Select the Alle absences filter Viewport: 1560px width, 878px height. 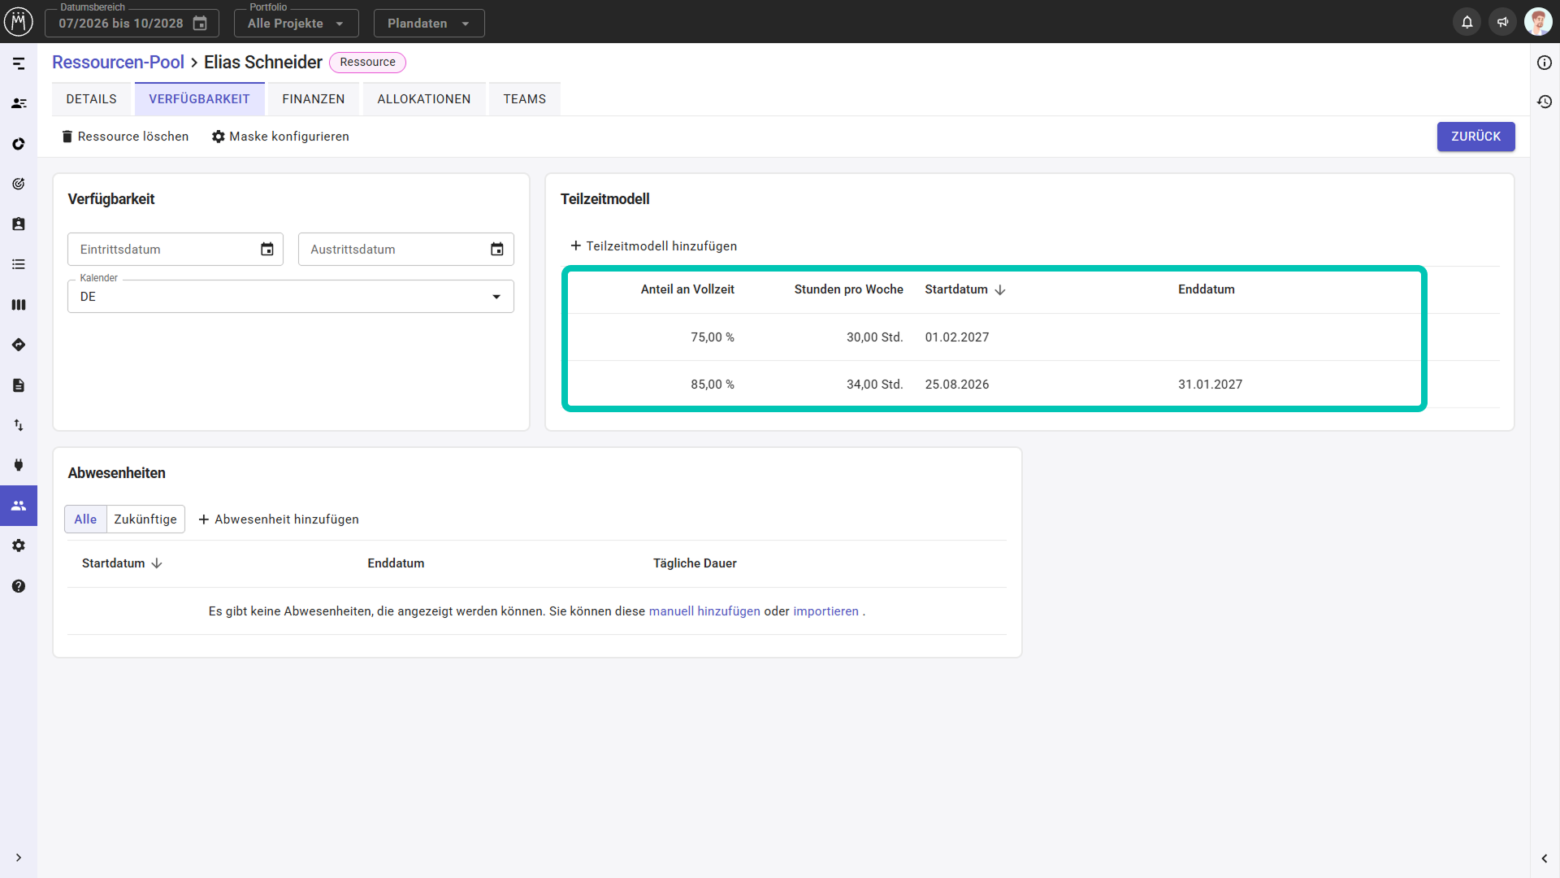point(85,519)
